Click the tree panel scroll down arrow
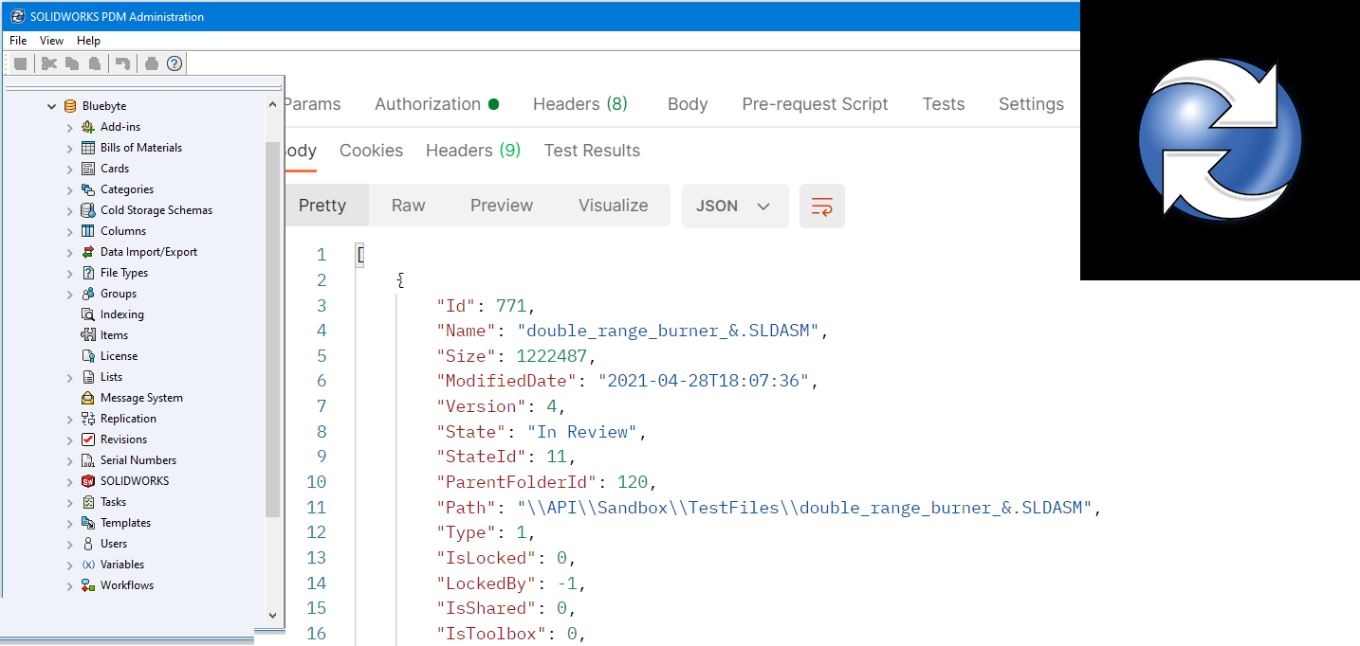 point(273,615)
